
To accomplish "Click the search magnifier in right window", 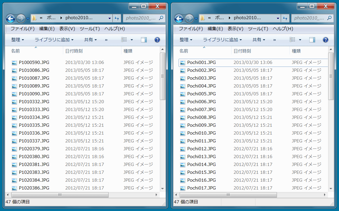I will (x=329, y=18).
